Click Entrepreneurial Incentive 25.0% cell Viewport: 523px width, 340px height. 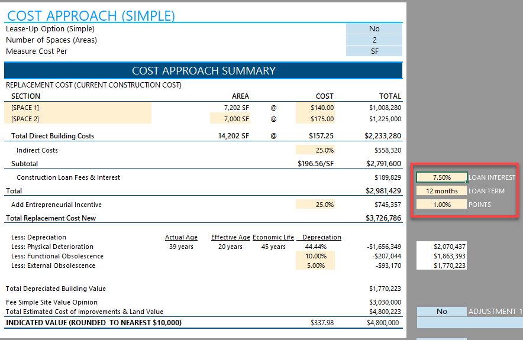[x=315, y=205]
